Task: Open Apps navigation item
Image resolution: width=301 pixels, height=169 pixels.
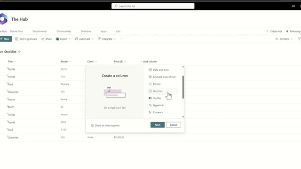Action: click(x=103, y=31)
